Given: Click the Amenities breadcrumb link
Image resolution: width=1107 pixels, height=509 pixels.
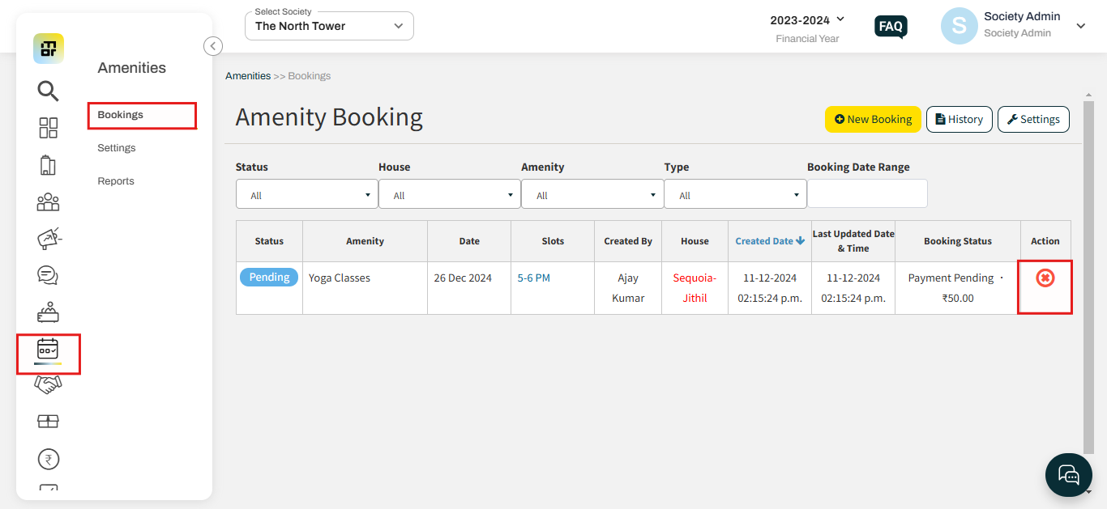Looking at the screenshot, I should pos(248,76).
